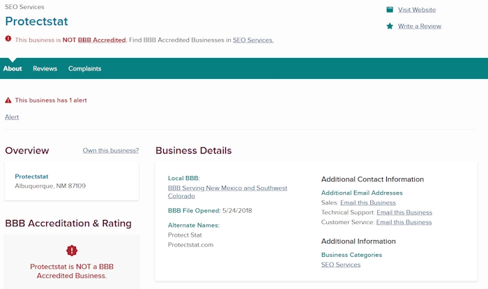The height and width of the screenshot is (289, 488).
Task: Click the 'Local BBB:' label
Action: (184, 178)
